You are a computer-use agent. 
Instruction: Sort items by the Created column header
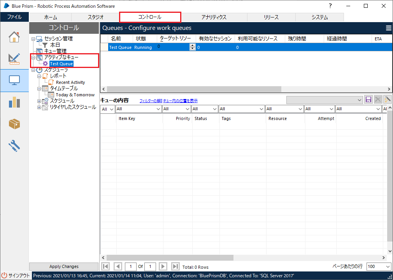[360, 118]
